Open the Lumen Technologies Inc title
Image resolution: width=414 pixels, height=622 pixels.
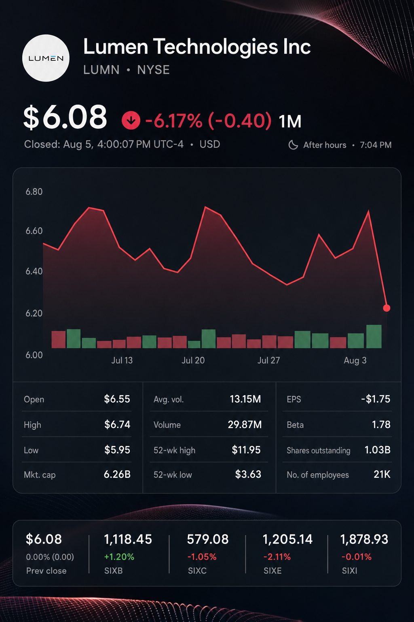pyautogui.click(x=197, y=47)
